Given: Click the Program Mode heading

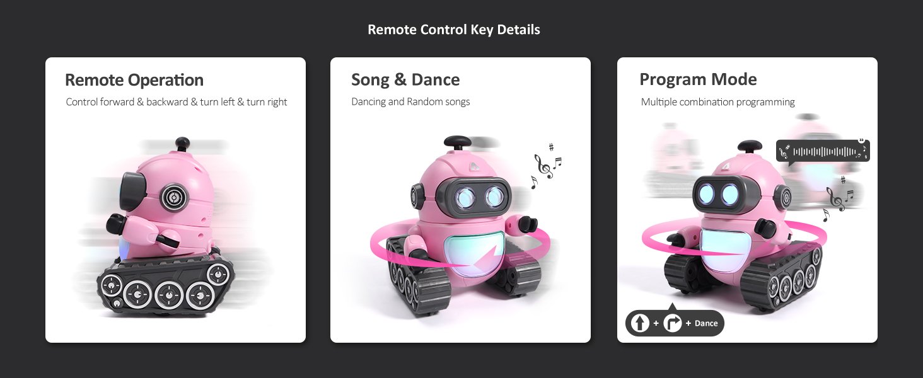Looking at the screenshot, I should point(698,80).
